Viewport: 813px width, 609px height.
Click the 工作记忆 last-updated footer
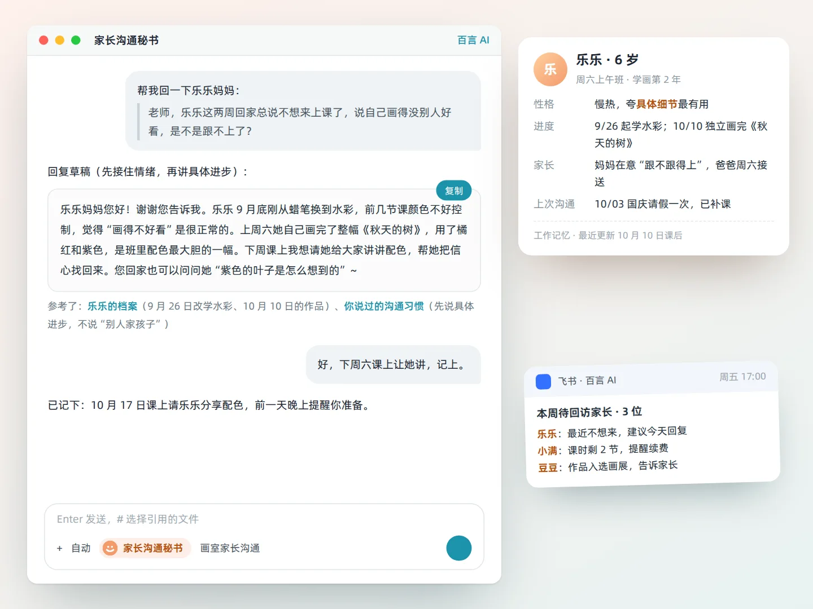point(608,235)
